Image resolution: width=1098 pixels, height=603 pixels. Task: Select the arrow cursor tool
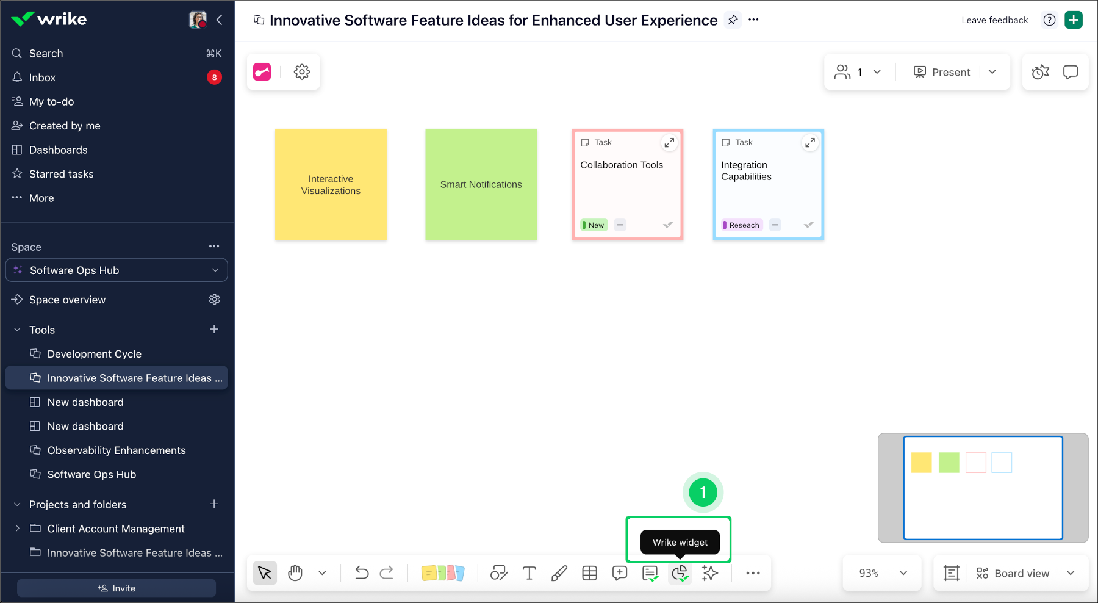coord(265,573)
